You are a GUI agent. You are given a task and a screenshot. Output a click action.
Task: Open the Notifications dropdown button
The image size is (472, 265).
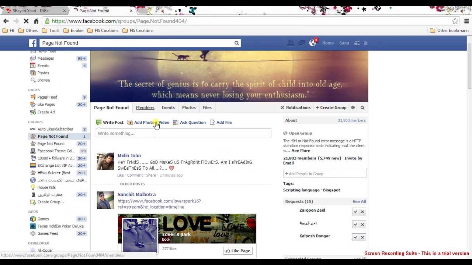(295, 107)
